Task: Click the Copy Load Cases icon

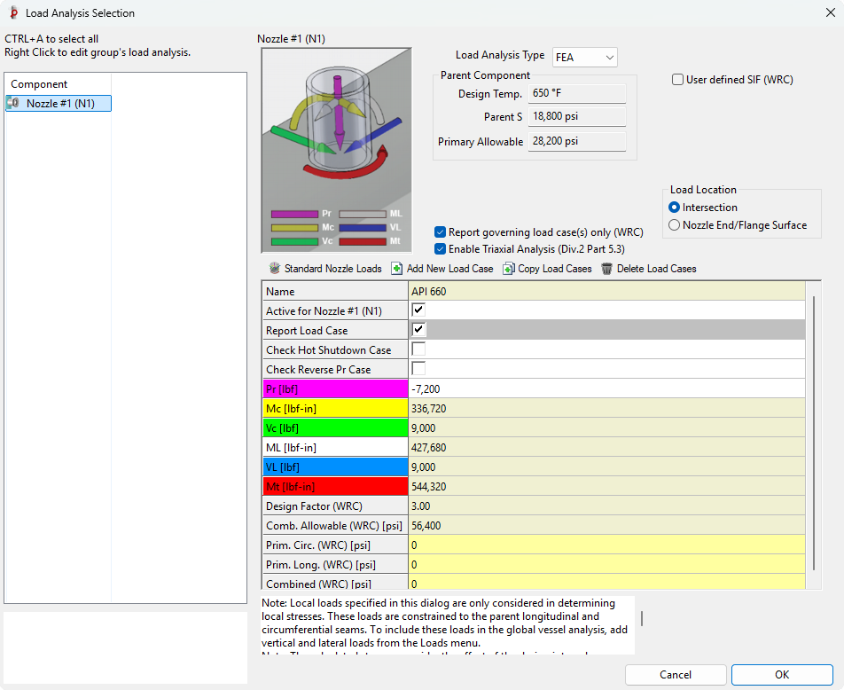Action: point(508,269)
